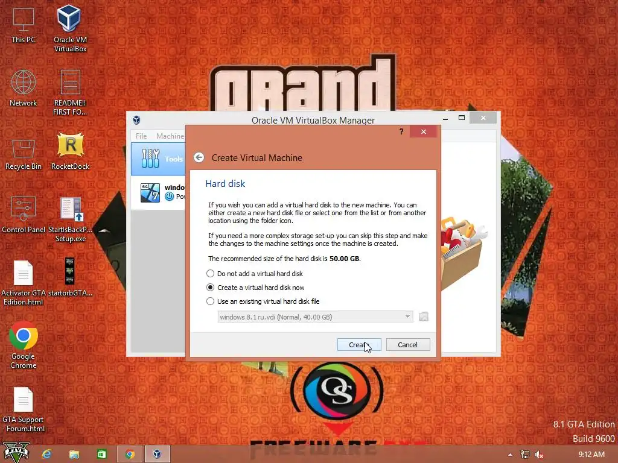Open network tray icon

[524, 455]
